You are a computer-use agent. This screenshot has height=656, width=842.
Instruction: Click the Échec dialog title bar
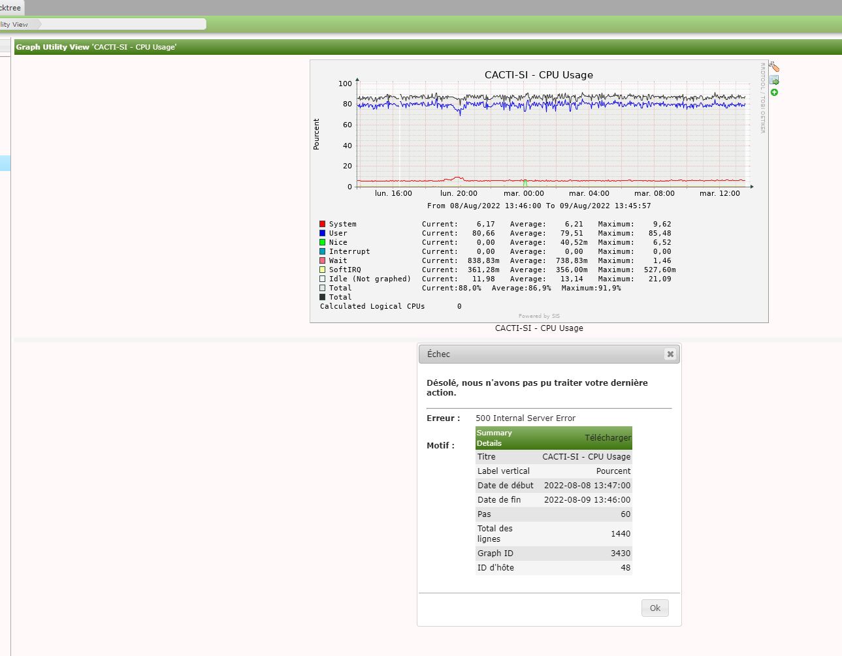549,354
